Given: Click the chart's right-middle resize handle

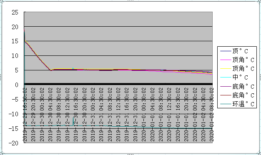Looking at the screenshot, I should click(260, 77).
